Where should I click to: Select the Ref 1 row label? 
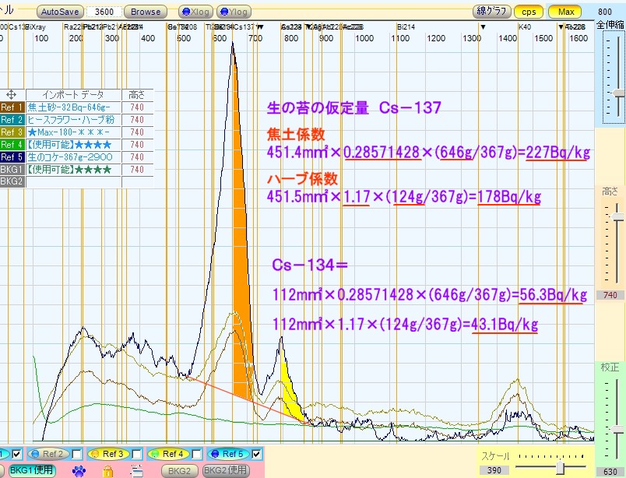click(x=12, y=107)
